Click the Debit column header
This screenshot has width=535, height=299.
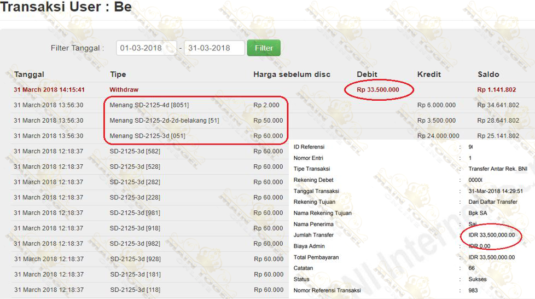367,74
